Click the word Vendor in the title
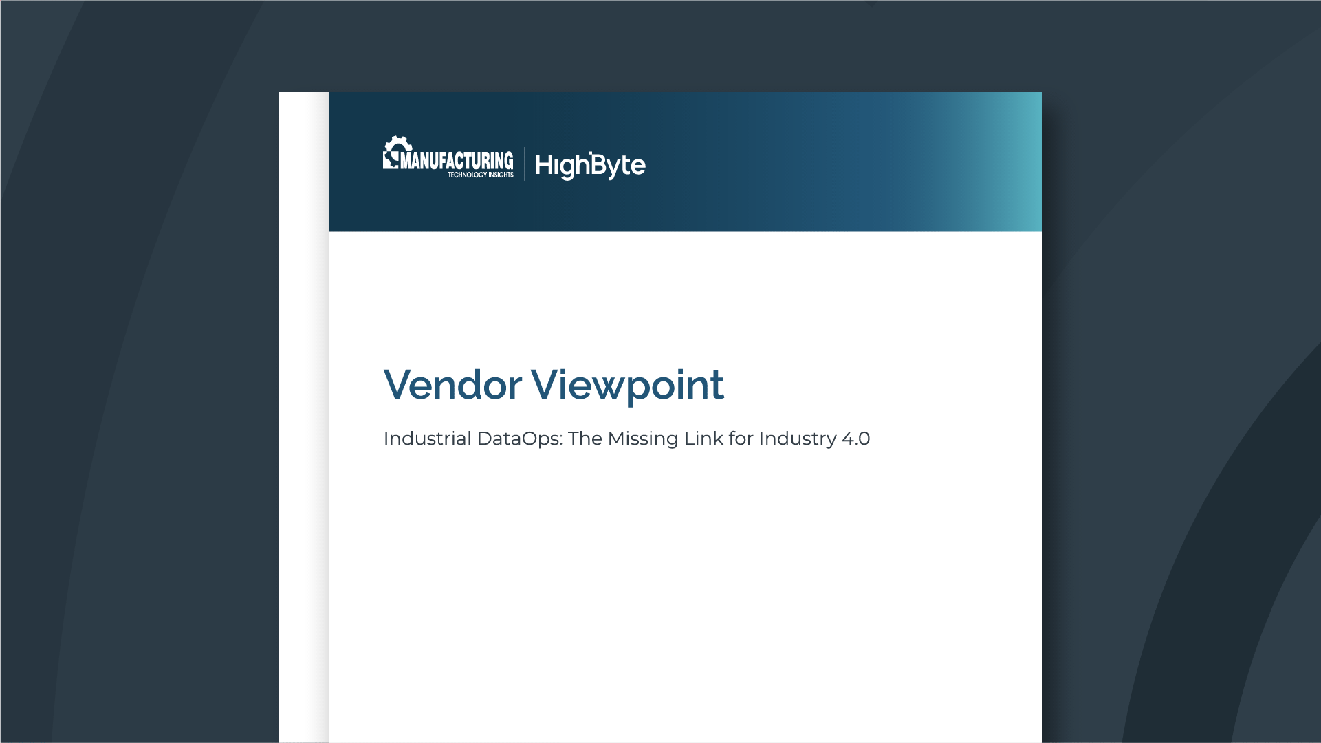 click(452, 385)
